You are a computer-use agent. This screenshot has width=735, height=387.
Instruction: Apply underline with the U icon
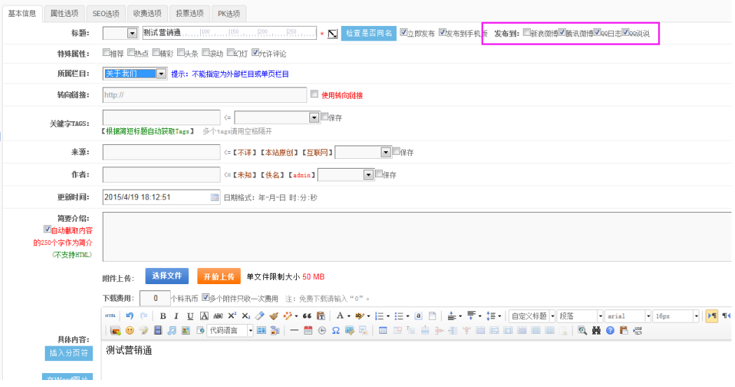tap(190, 316)
